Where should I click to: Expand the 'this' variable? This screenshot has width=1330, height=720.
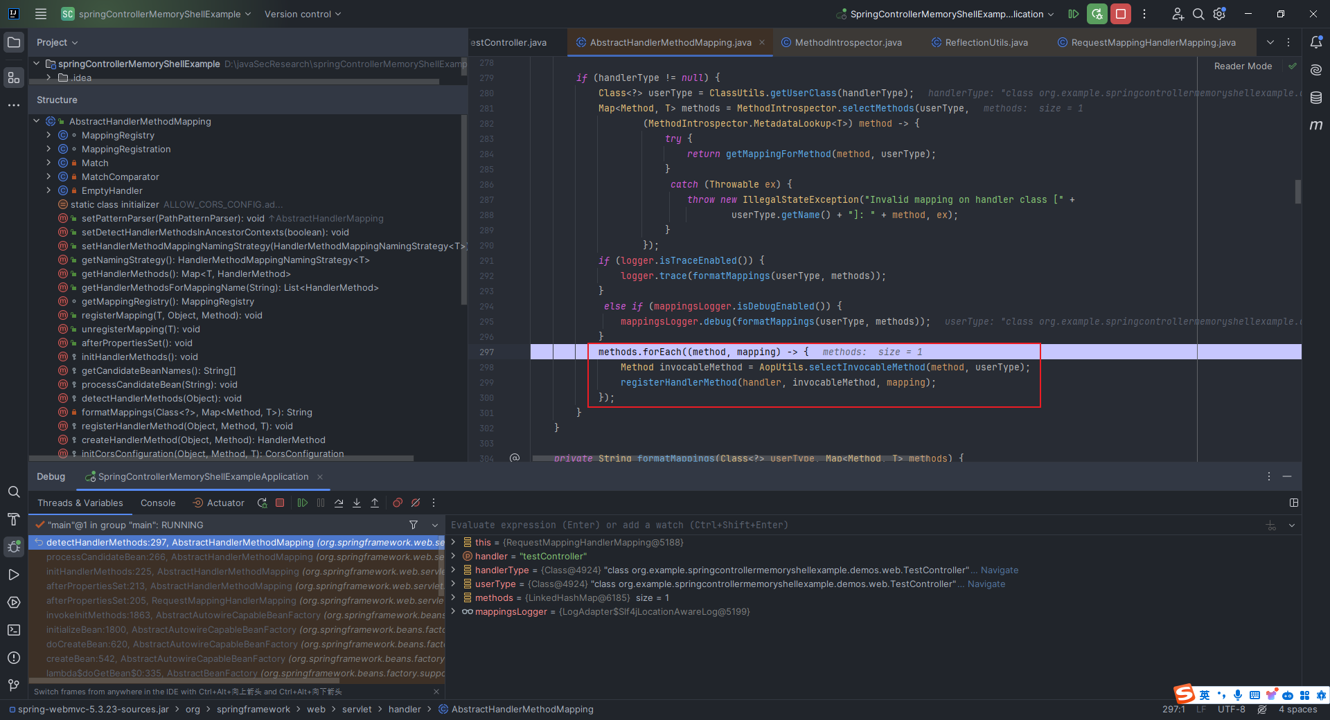click(454, 543)
